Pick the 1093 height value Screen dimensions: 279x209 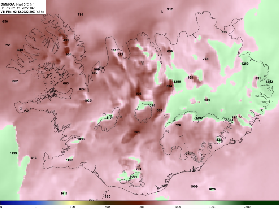[x=81, y=139]
